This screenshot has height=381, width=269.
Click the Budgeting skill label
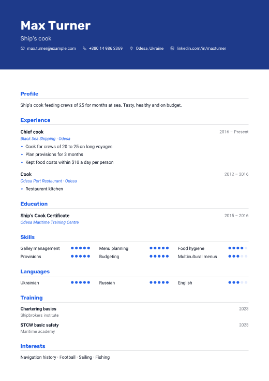(x=109, y=257)
